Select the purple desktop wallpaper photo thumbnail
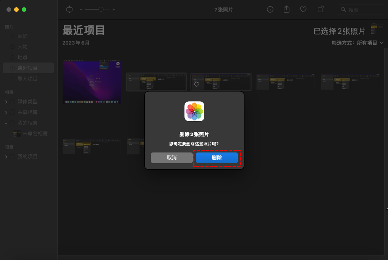The width and height of the screenshot is (388, 260). coord(92,82)
